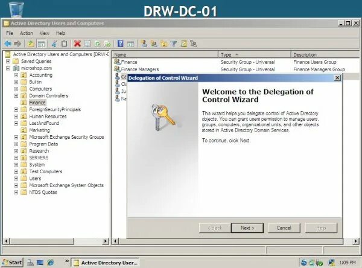This screenshot has width=362, height=268.
Task: Click the blue sync tray icon
Action: tap(304, 263)
